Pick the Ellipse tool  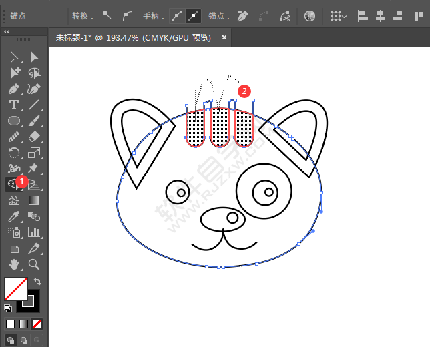(14, 121)
